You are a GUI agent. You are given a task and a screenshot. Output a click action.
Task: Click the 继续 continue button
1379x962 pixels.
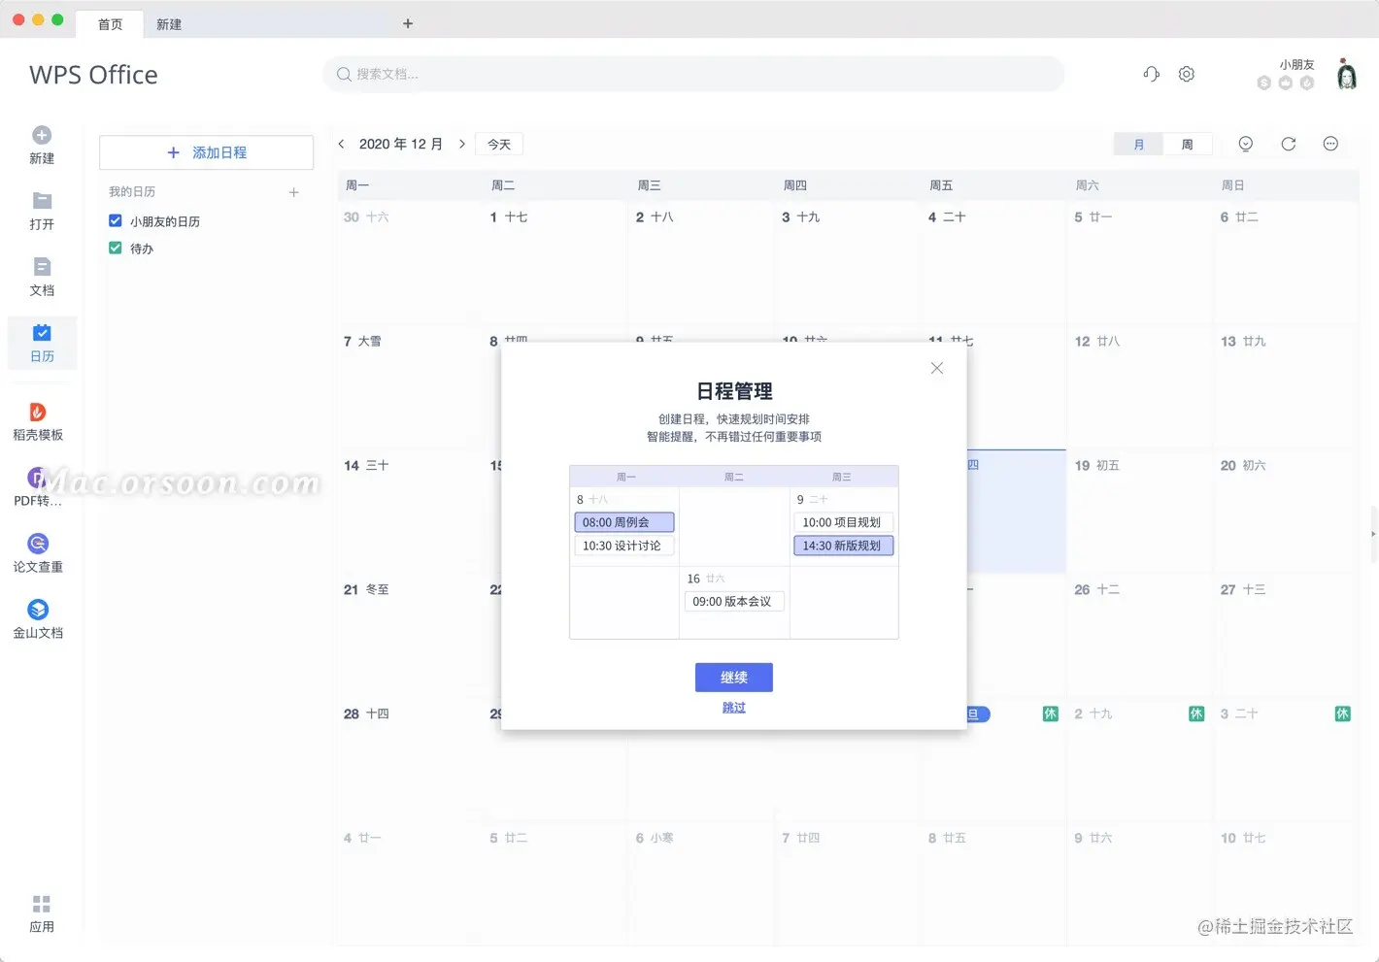point(734,678)
